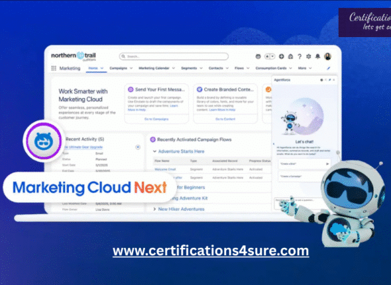Image resolution: width=391 pixels, height=285 pixels.
Task: Click the send arrow beside Create a Brief
Action: tap(327, 164)
